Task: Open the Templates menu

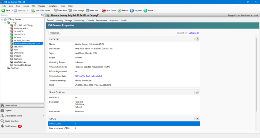Action: tap(53, 6)
